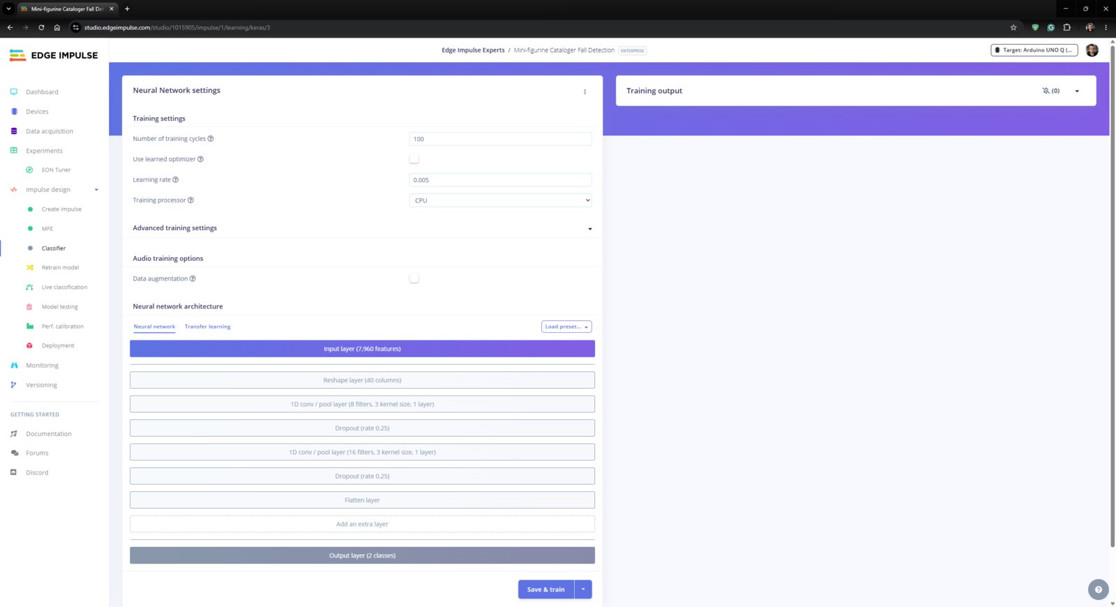This screenshot has width=1116, height=607.
Task: Click the Impulse design pulse icon
Action: point(14,189)
